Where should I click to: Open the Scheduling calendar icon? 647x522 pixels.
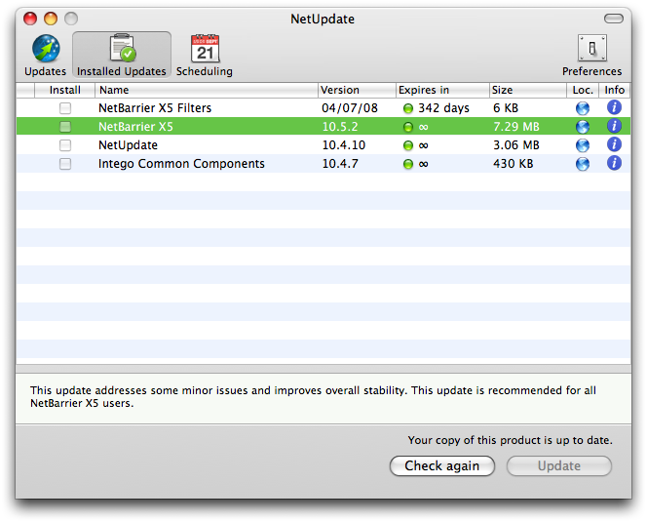pyautogui.click(x=205, y=49)
